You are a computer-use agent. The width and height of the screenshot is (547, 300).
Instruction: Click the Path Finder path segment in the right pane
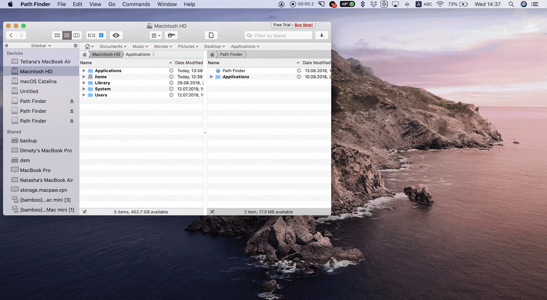(x=231, y=54)
